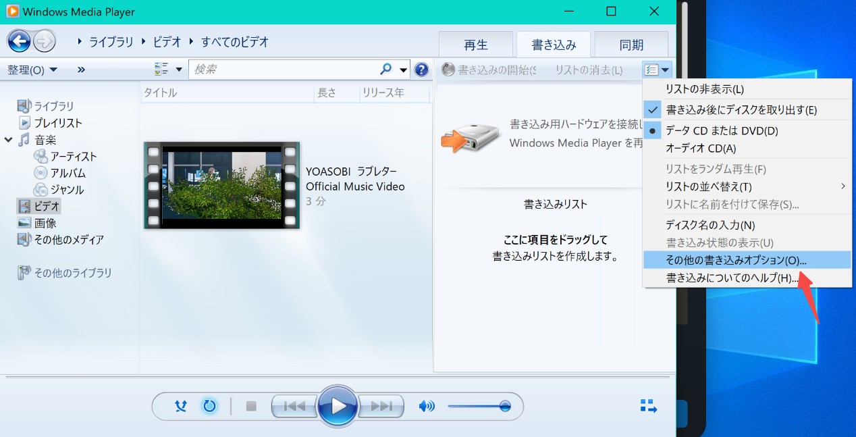Click the ライブラリ icon in the sidebar
Screen dimensions: 856x437
24,106
